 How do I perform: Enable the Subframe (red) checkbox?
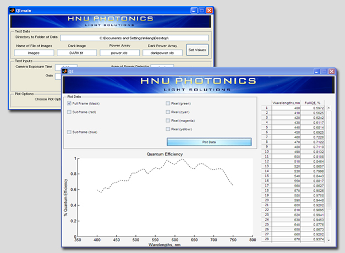point(69,112)
